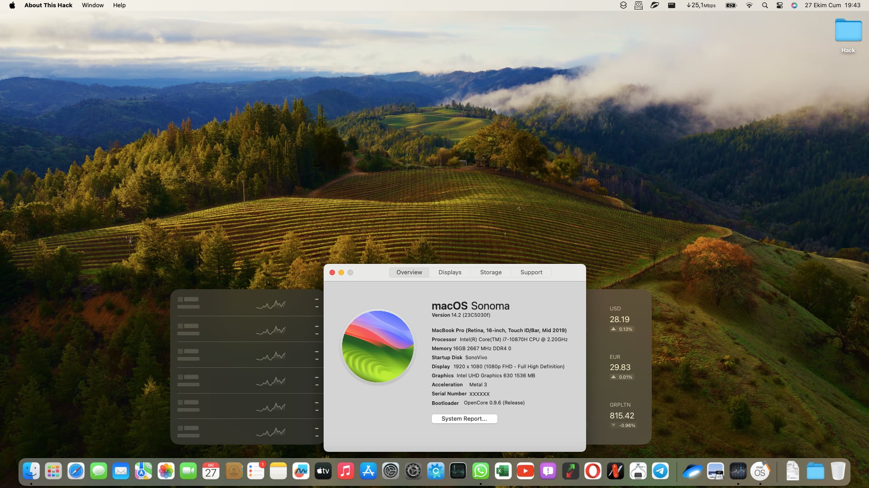
Task: Launch WhatsApp from the dock
Action: click(480, 471)
